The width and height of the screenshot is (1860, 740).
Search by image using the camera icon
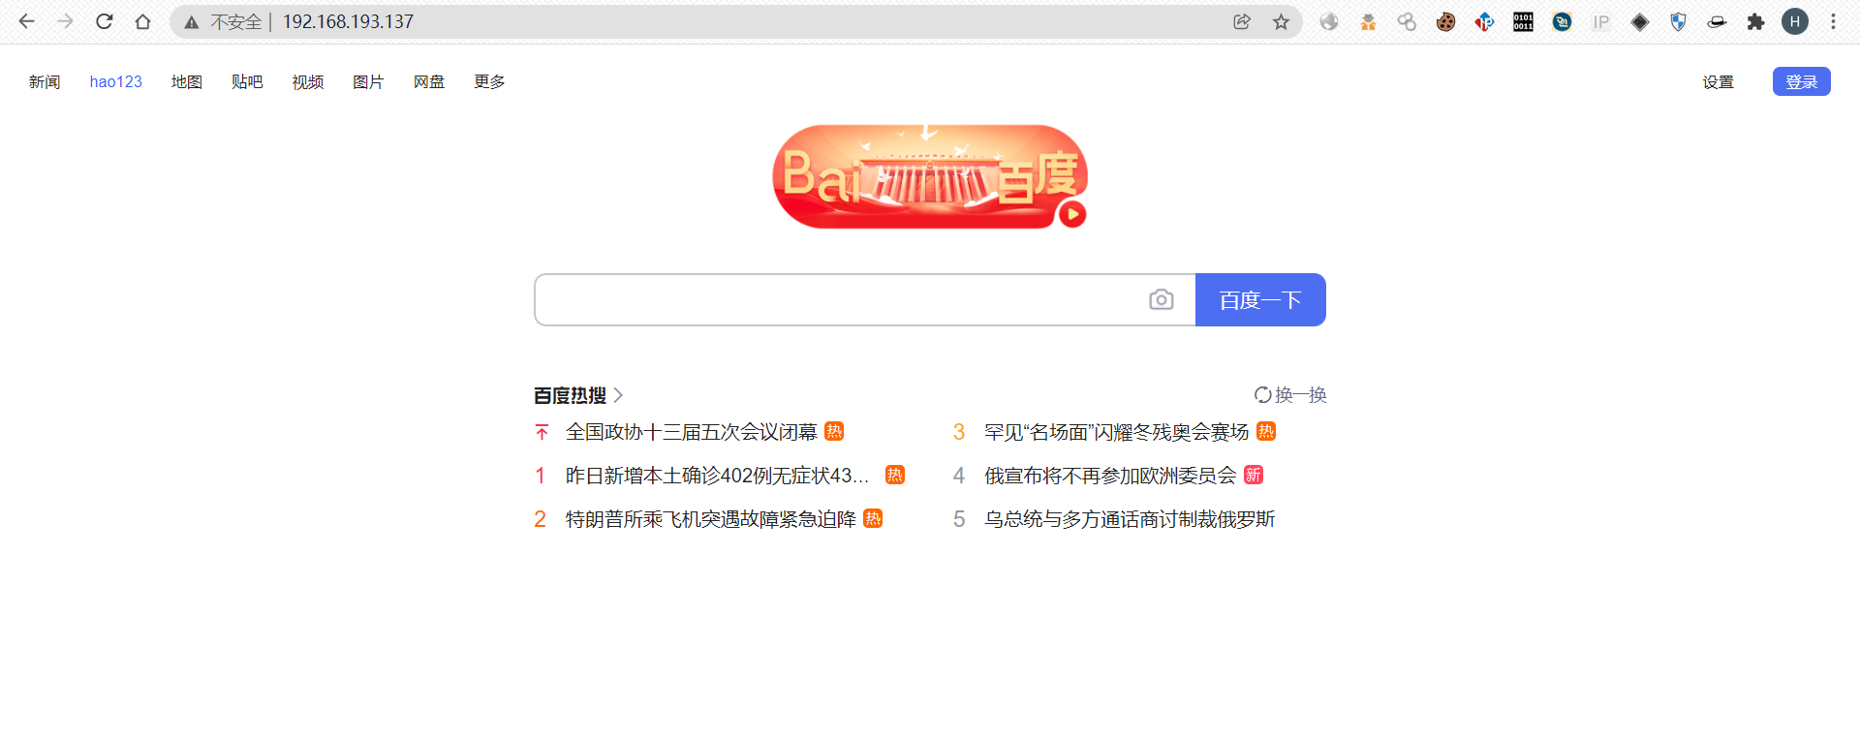coord(1161,300)
